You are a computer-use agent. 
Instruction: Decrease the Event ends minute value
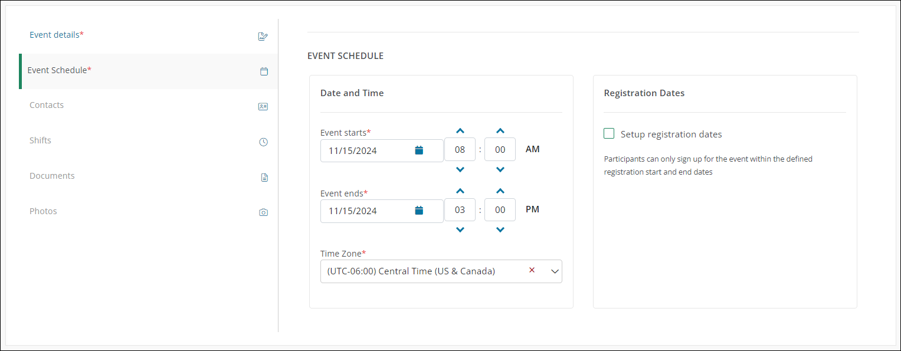[x=500, y=230]
